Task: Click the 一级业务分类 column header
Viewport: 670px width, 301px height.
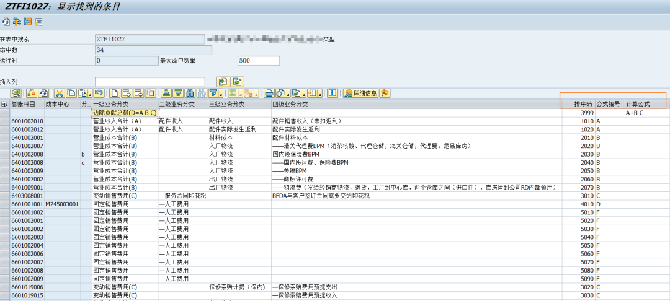Action: 125,103
